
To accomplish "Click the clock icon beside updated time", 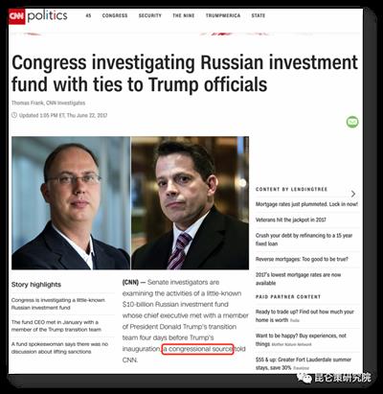I will (x=14, y=115).
